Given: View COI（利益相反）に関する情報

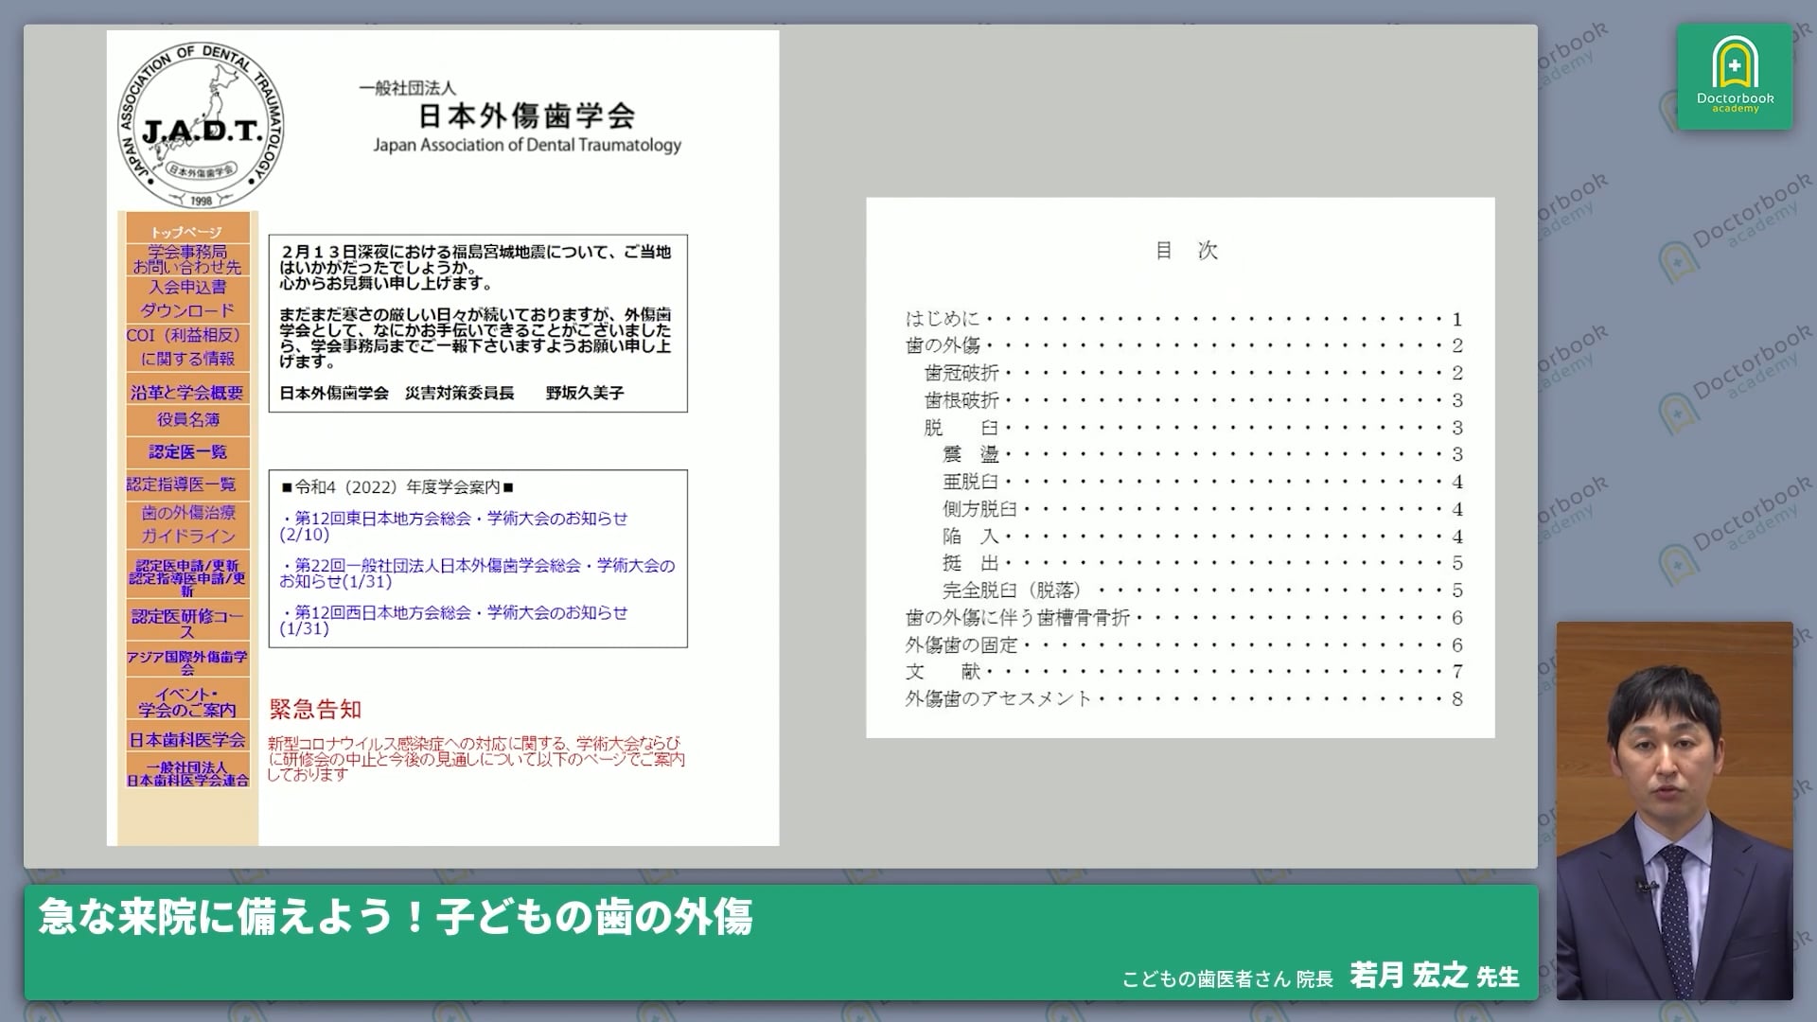Looking at the screenshot, I should click(x=185, y=344).
